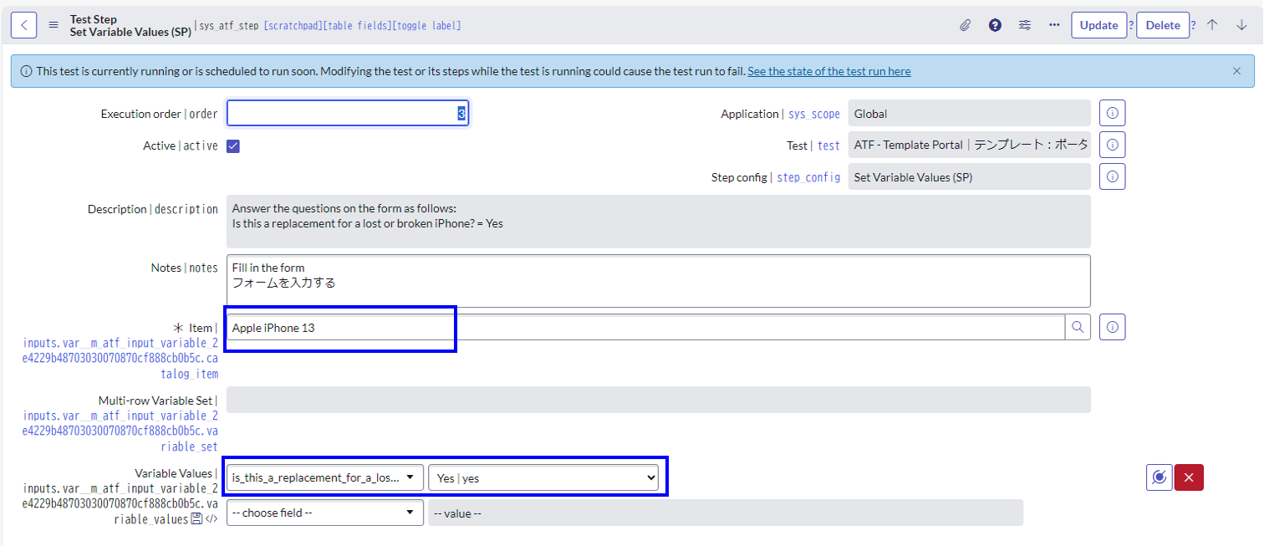1264x546 pixels.
Task: Open the personalize form sliders icon
Action: (1025, 25)
